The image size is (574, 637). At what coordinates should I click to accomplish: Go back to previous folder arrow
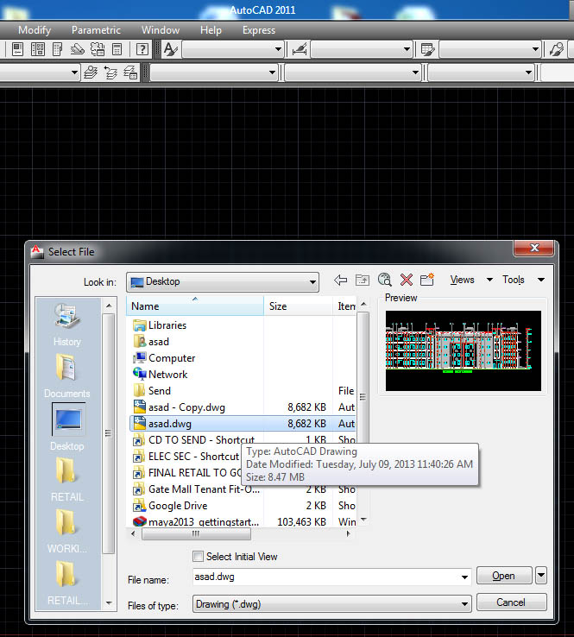pos(340,280)
